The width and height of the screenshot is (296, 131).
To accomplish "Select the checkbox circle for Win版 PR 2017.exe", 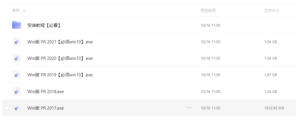I will coord(7,108).
